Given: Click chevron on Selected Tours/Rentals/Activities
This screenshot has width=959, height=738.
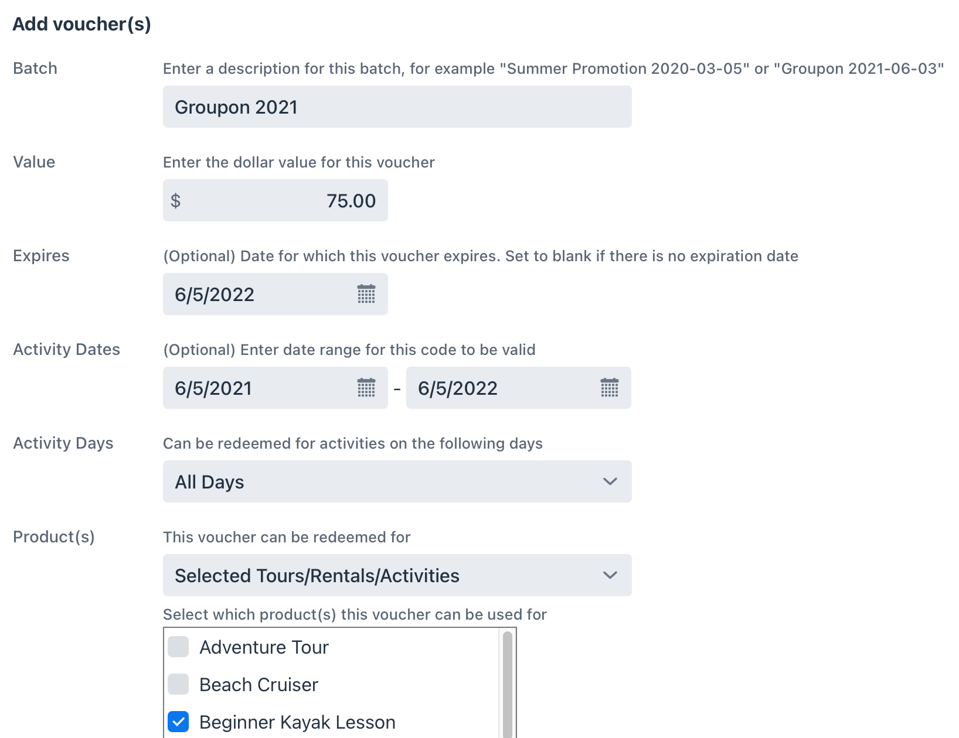Looking at the screenshot, I should click(610, 575).
